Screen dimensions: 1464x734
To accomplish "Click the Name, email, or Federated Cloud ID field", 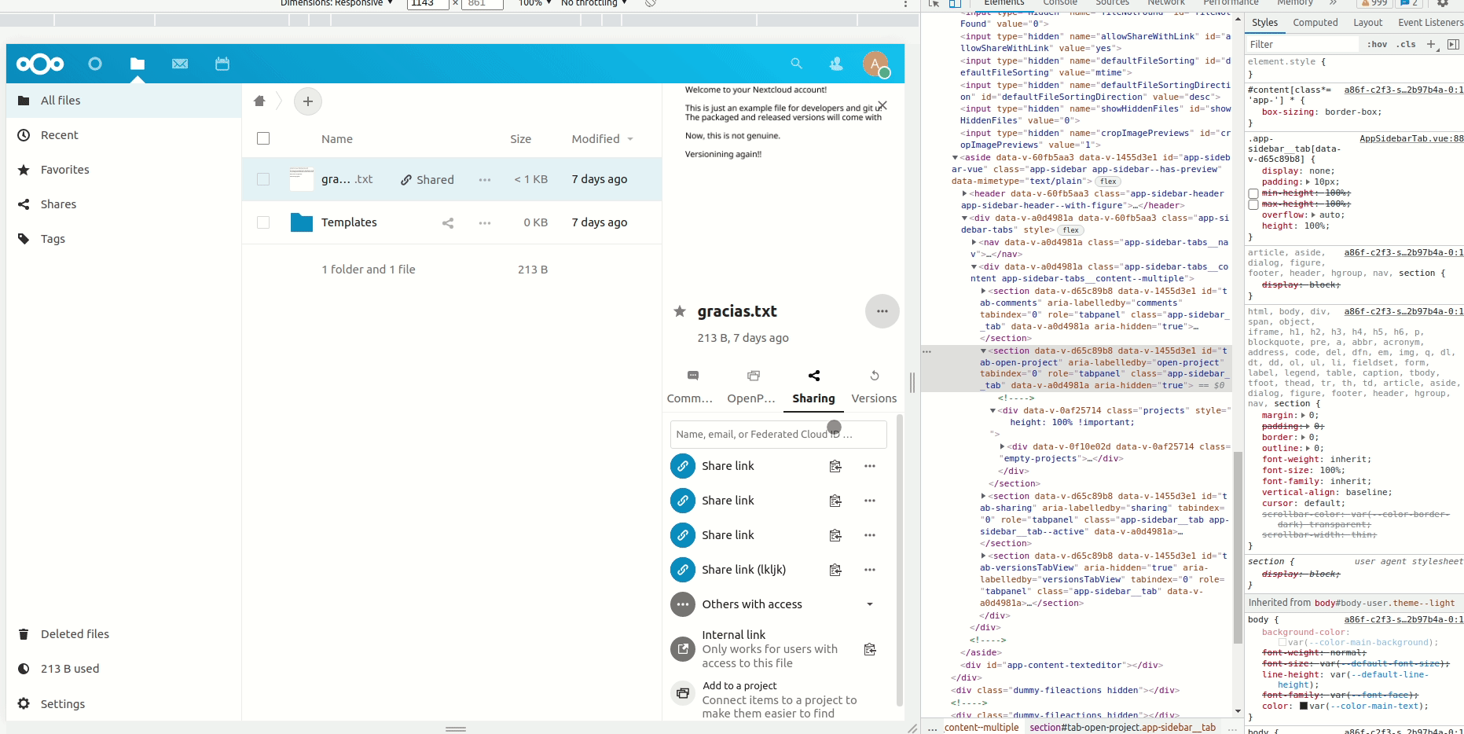I will pos(777,434).
